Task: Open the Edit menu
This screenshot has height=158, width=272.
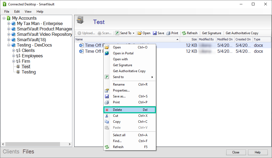Action: 17,12
